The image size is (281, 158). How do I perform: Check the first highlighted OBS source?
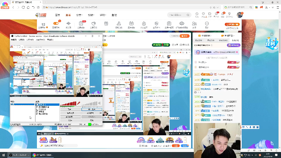click(37, 104)
